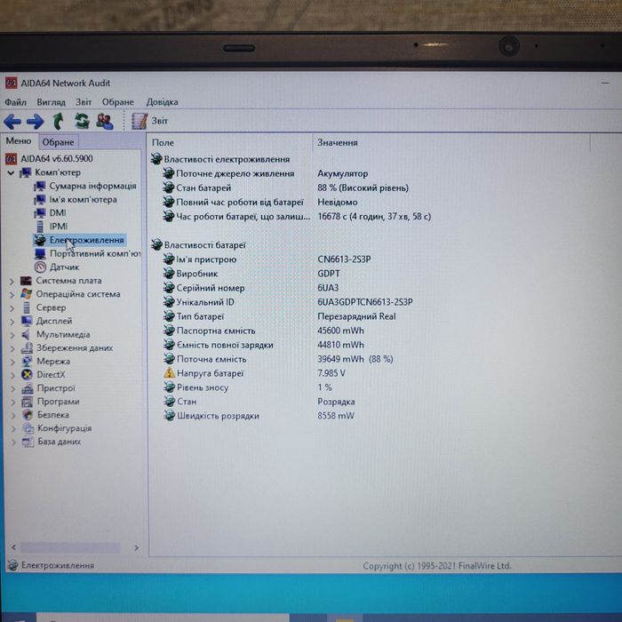Viewport: 622px width, 622px height.
Task: Click the green Up arrow toolbar icon
Action: 59,121
